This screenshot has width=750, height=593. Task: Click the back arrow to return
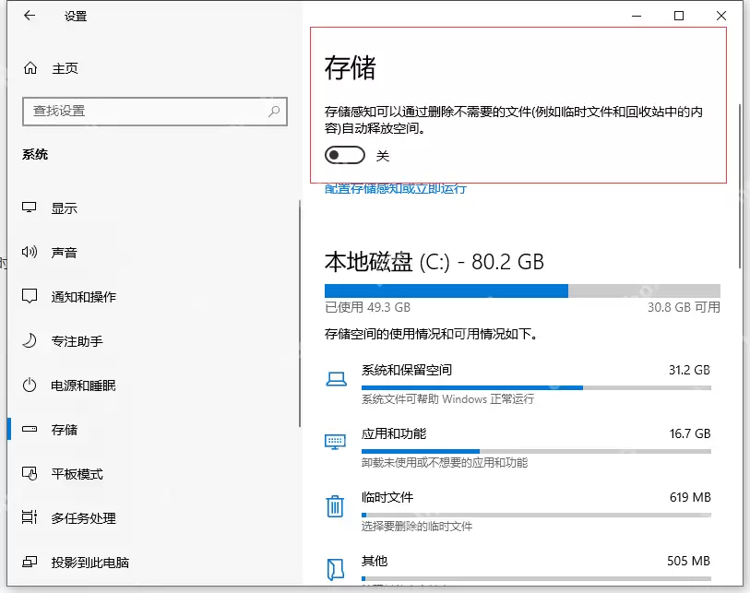tap(28, 16)
